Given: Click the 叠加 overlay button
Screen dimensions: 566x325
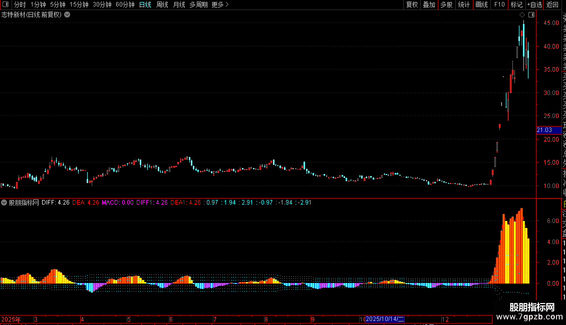Looking at the screenshot, I should (429, 4).
